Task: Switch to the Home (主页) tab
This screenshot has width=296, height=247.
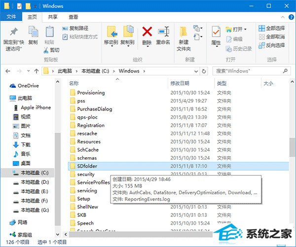Action: (x=32, y=17)
